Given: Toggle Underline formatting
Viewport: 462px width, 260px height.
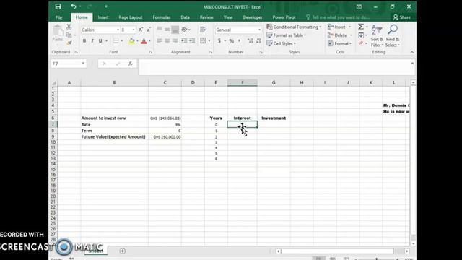Looking at the screenshot, I should 100,41.
